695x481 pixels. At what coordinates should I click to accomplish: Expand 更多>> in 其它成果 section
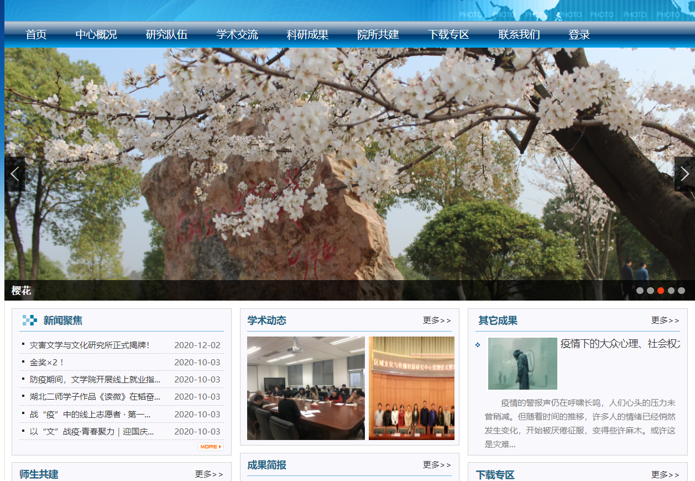(x=665, y=320)
